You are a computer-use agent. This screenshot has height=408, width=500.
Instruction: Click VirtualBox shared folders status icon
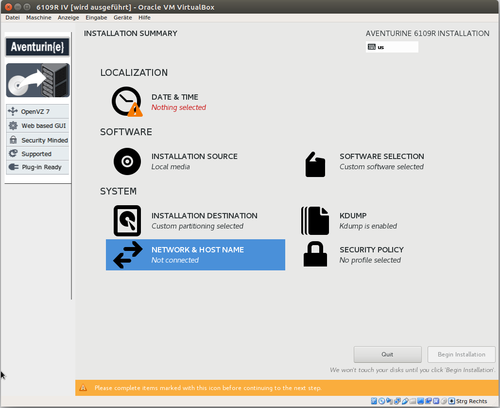tap(413, 401)
